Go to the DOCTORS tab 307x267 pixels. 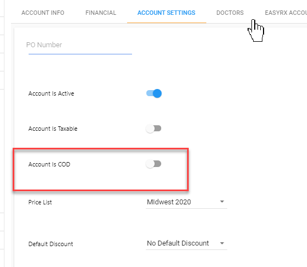point(230,13)
